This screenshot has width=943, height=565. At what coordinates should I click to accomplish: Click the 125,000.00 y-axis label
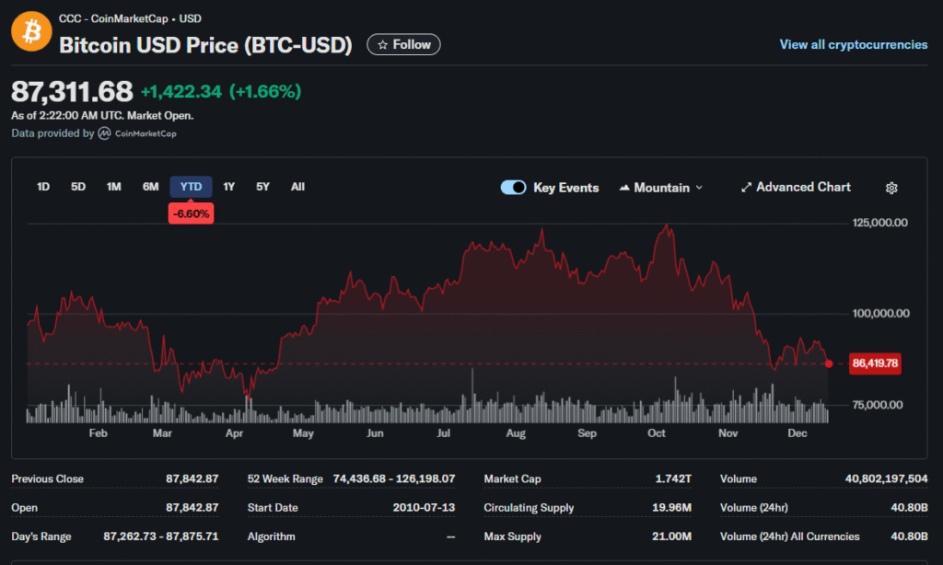click(x=881, y=223)
